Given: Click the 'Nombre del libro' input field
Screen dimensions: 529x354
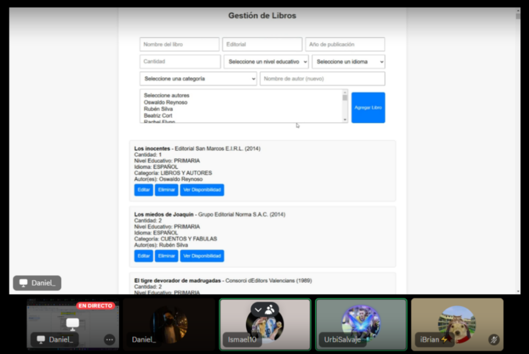Looking at the screenshot, I should 179,45.
